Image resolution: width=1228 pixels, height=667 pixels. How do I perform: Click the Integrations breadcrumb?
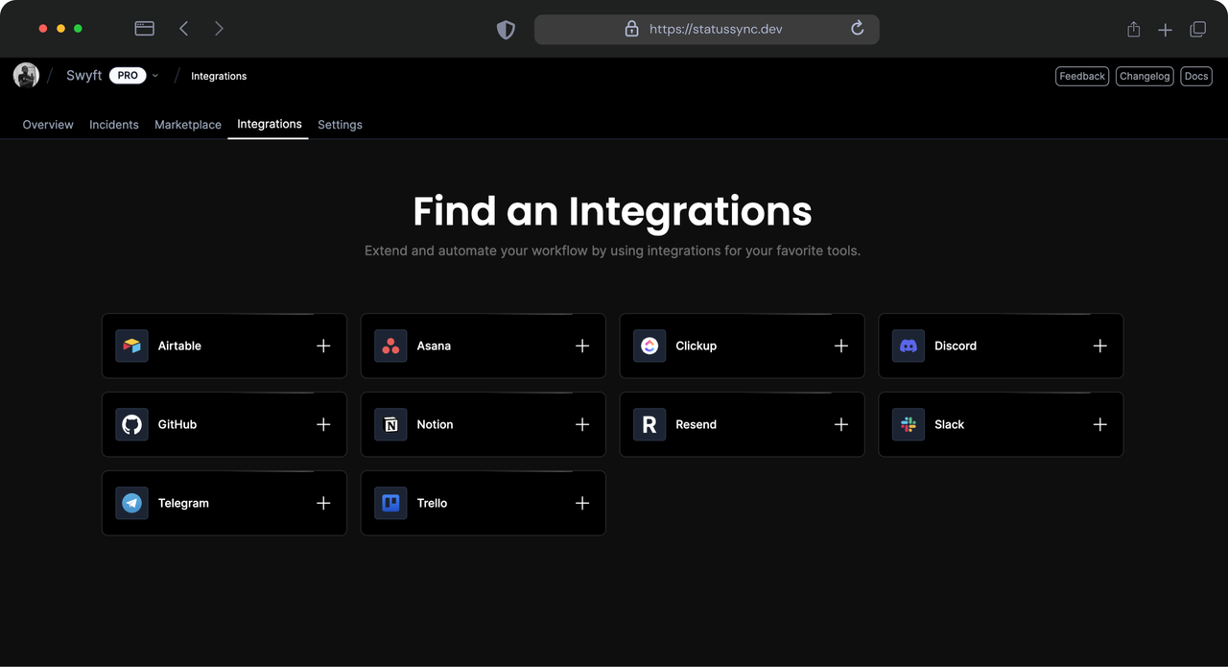coord(219,76)
